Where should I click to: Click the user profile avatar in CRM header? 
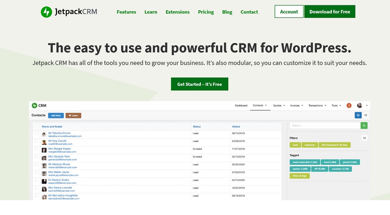360,106
